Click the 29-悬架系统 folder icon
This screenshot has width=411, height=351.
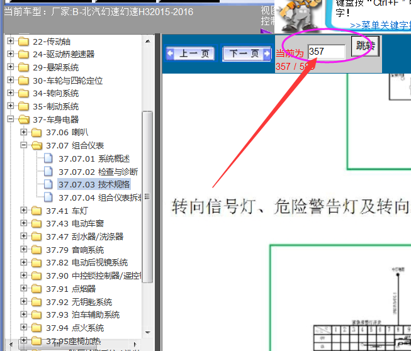[x=23, y=67]
